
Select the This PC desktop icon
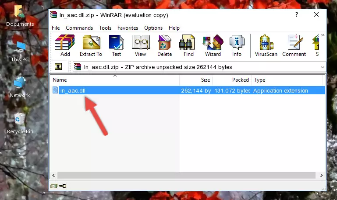pos(20,52)
